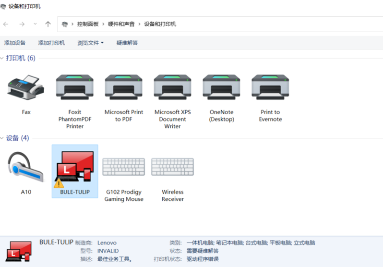The height and width of the screenshot is (267, 383).
Task: Open the 浏览文件 dropdown menu
Action: click(90, 43)
